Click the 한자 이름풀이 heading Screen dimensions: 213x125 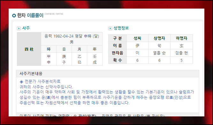coord(30,15)
